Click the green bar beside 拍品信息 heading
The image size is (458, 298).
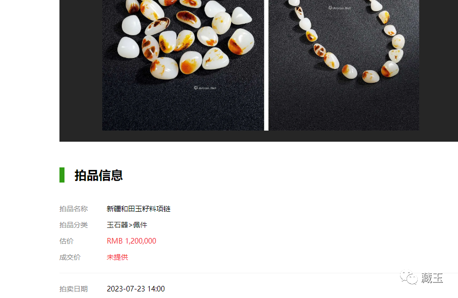[x=62, y=175]
